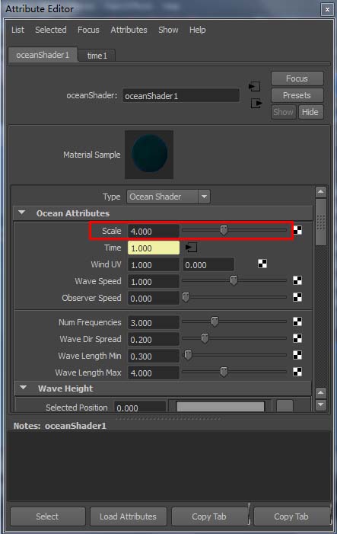Open the Attributes menu
Screen dimensions: 337x534
tap(129, 30)
